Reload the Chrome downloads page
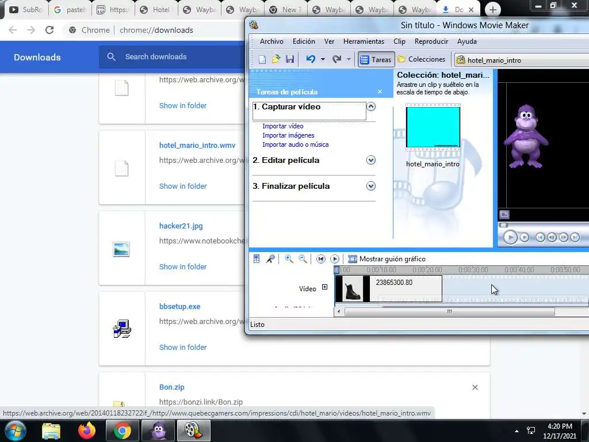 (49, 30)
